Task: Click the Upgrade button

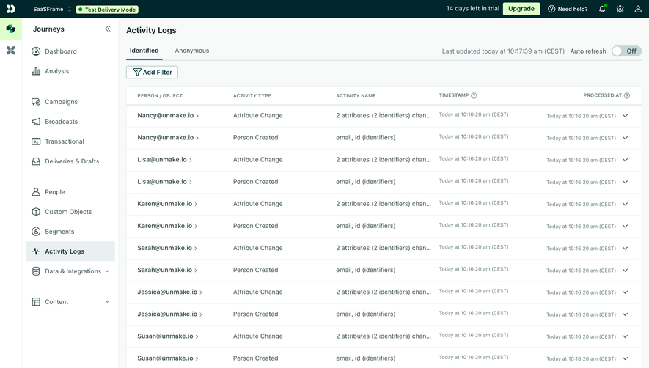Action: [521, 9]
